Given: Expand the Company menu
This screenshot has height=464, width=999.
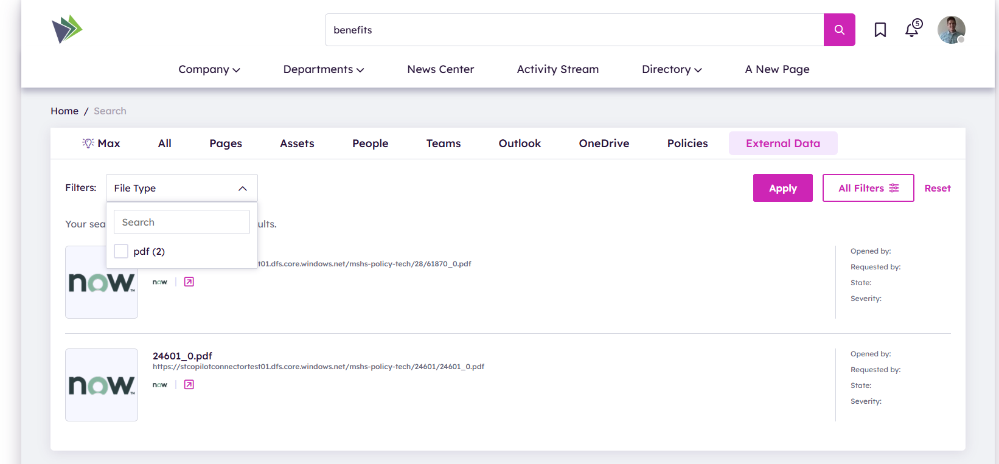Looking at the screenshot, I should pos(209,69).
